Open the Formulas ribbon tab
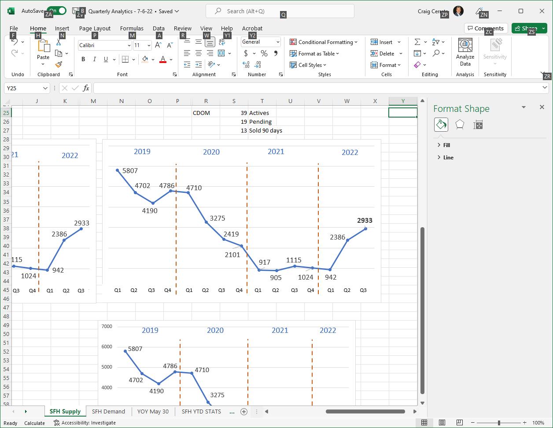553x428 pixels. (132, 28)
